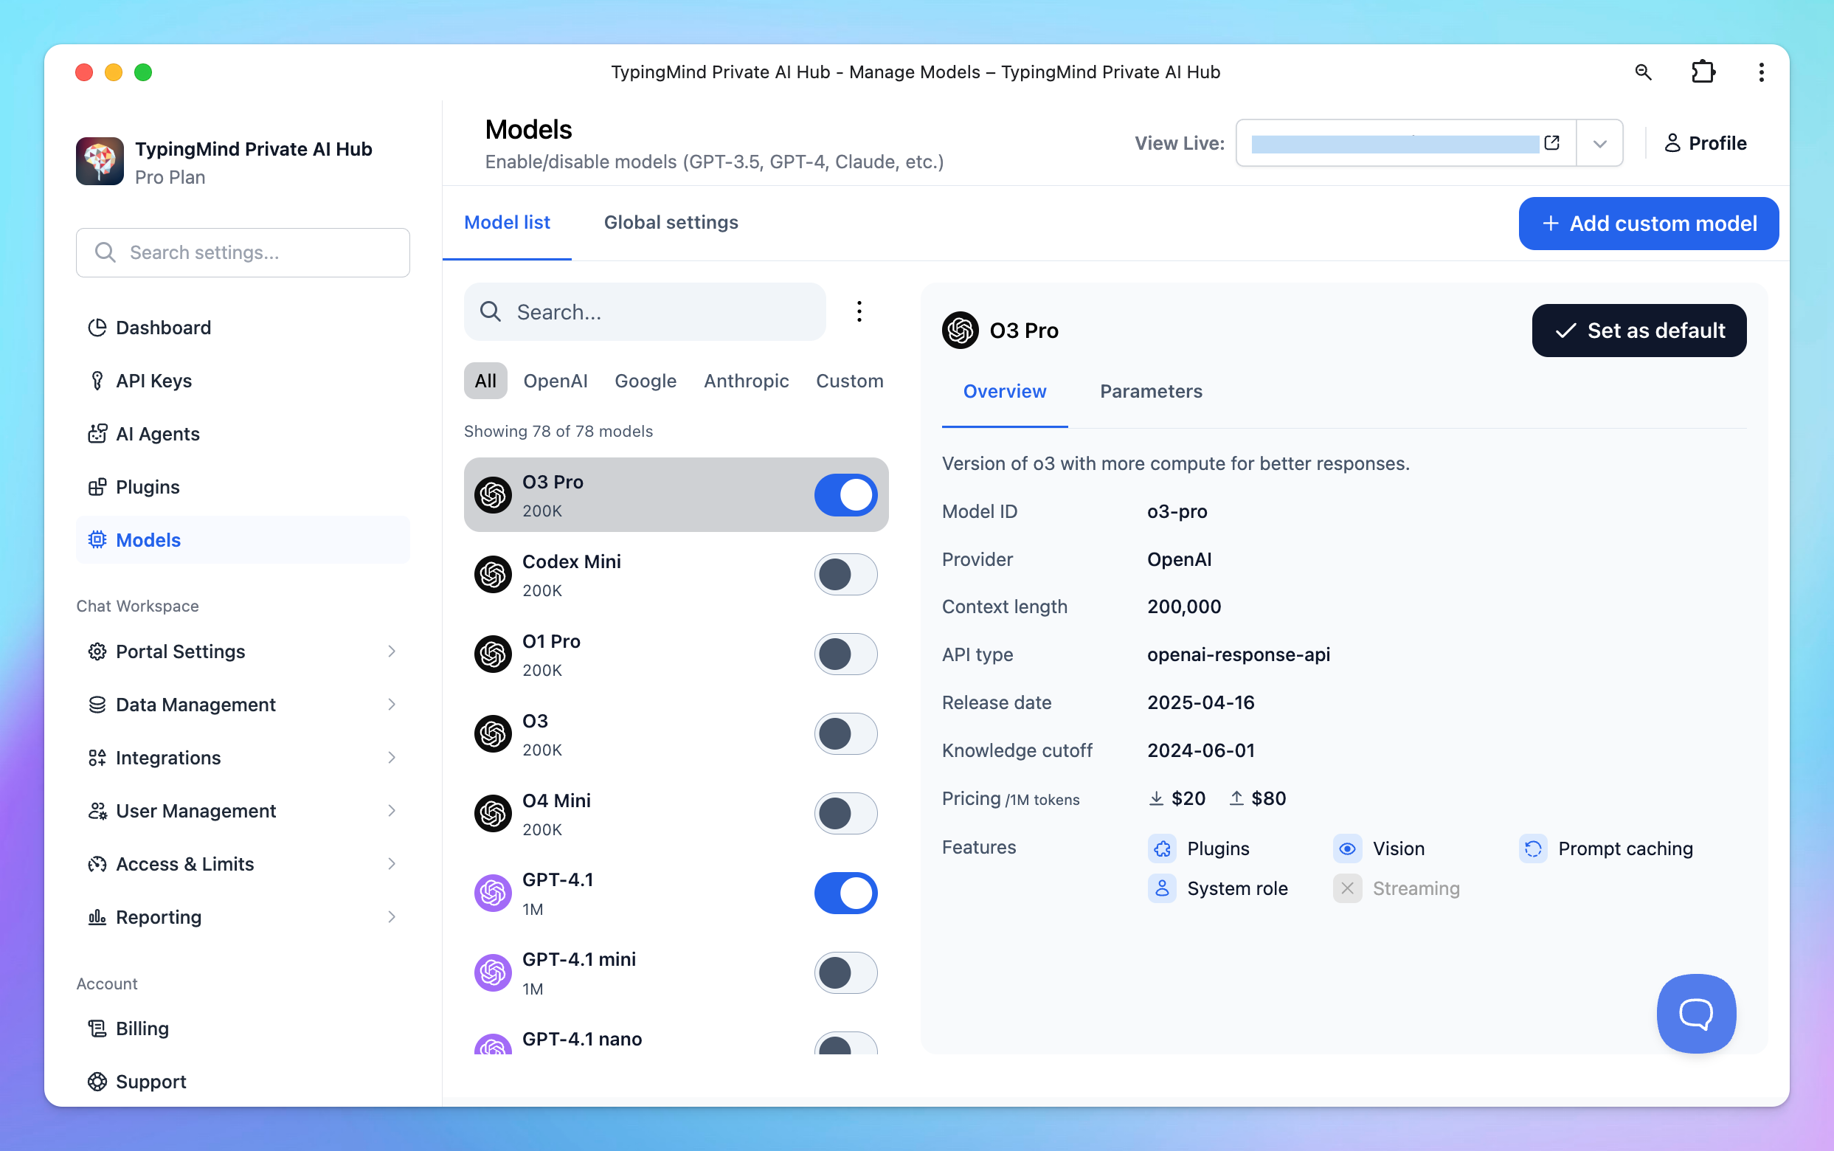Open the title bar three-dot menu
Screen dimensions: 1834x1151
tap(1761, 72)
